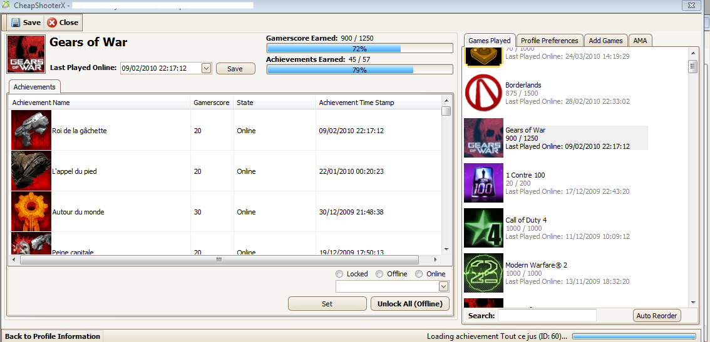Switch to the Profile Preferences tab
710x342 pixels.
coord(549,41)
